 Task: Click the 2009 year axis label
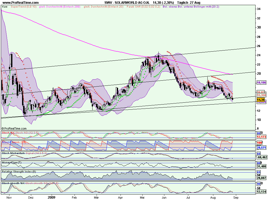click(x=51, y=198)
